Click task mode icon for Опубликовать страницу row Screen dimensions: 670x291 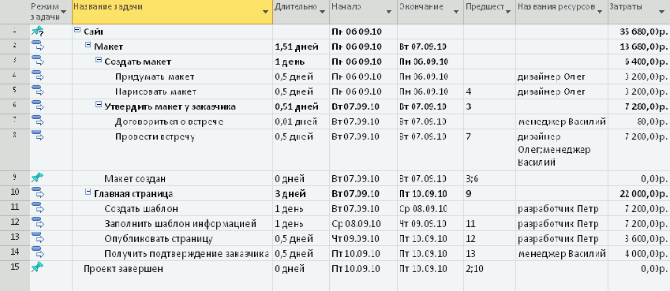(x=38, y=238)
